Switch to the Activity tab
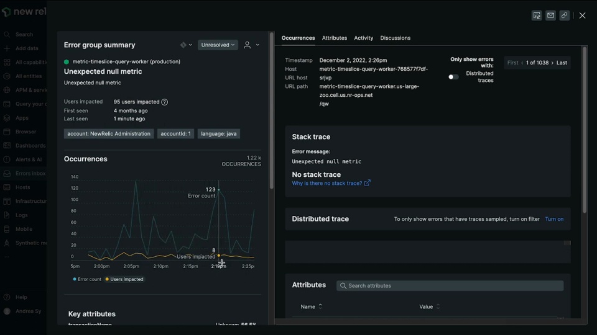This screenshot has height=335, width=597. [364, 38]
